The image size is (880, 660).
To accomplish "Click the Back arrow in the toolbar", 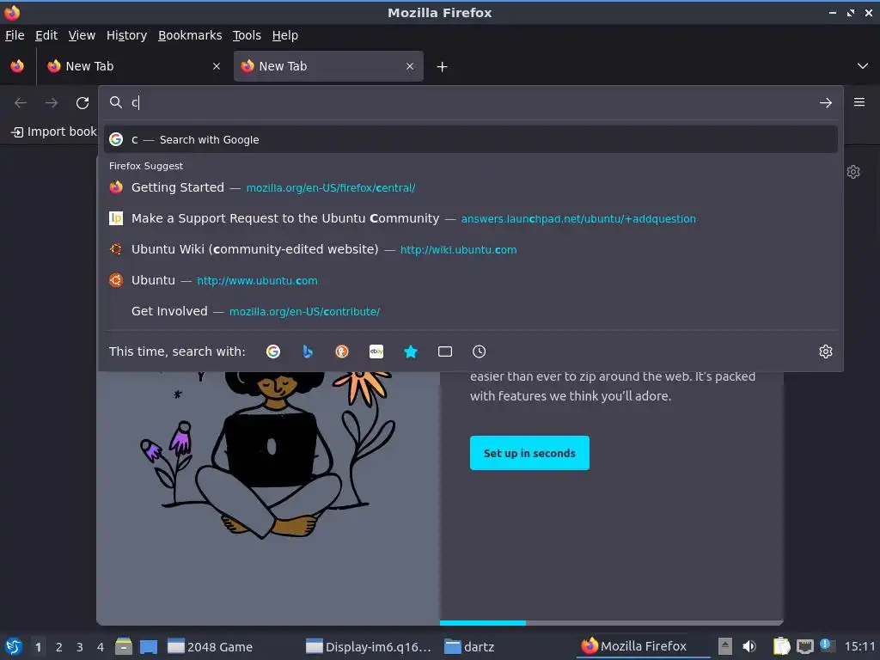I will [21, 103].
